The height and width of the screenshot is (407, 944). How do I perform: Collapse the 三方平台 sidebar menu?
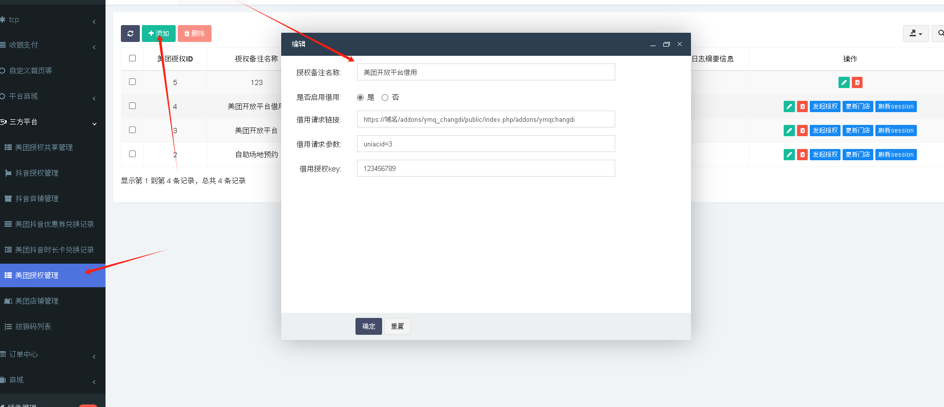(x=53, y=122)
